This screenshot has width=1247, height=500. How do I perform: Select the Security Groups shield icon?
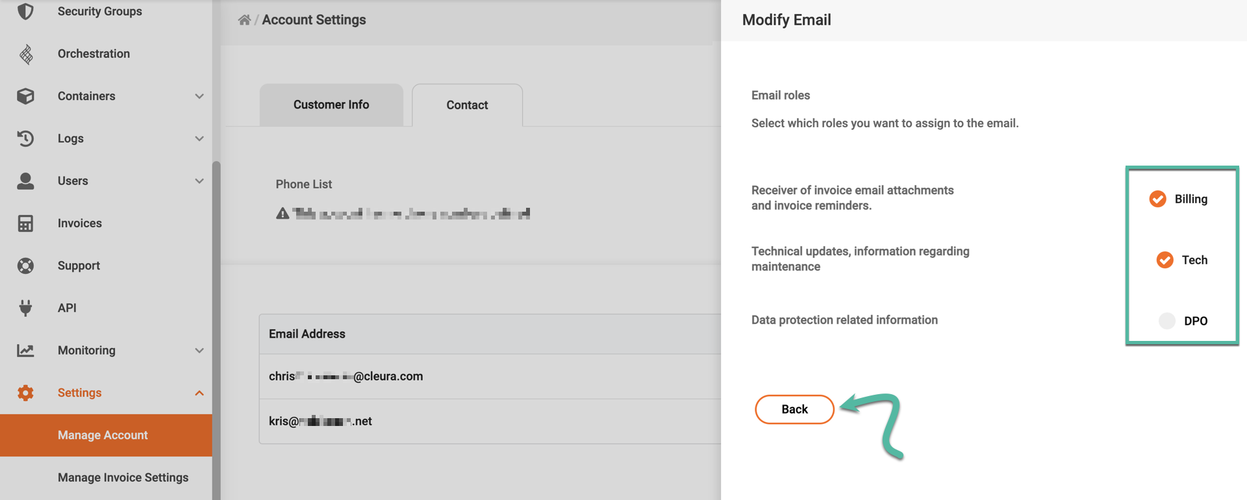[26, 11]
